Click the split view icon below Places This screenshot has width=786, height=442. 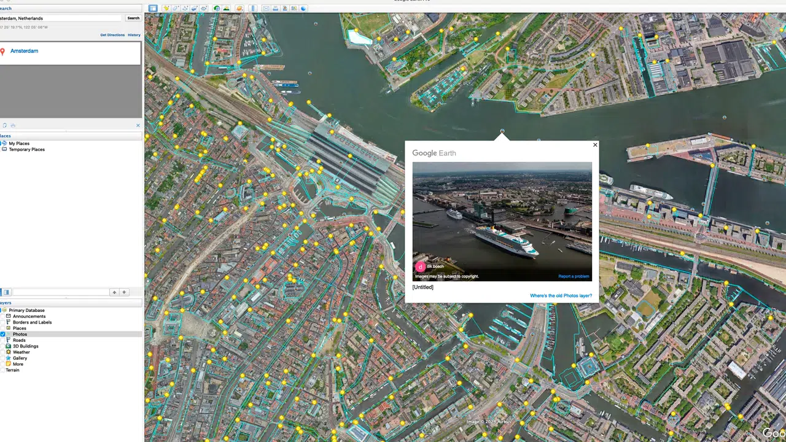click(7, 292)
